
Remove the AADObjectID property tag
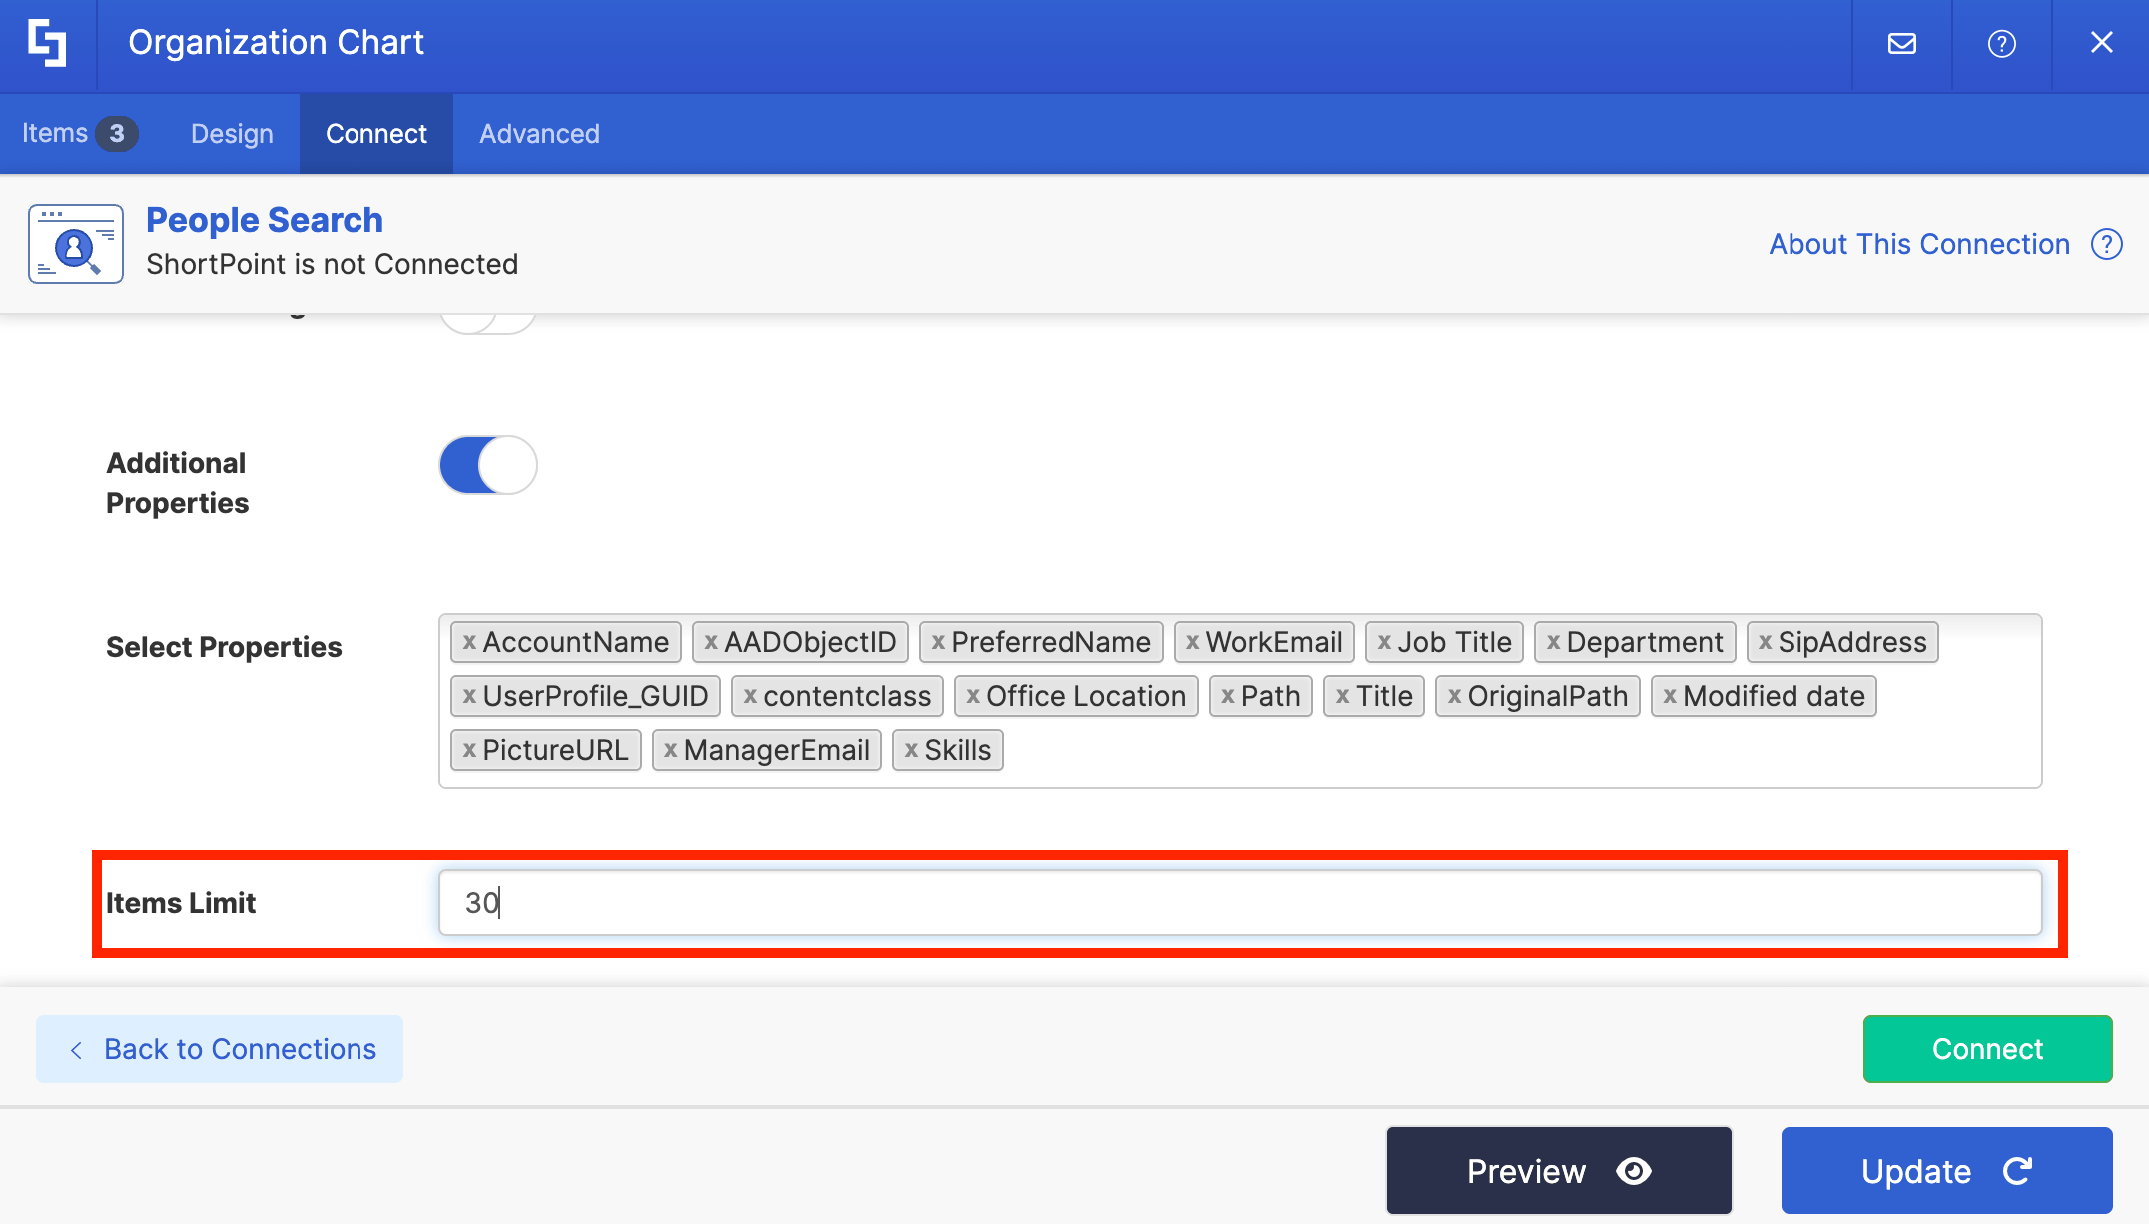coord(711,643)
